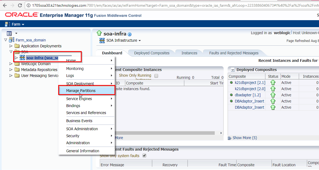Open Faults and Rejected Messages tab

pyautogui.click(x=234, y=53)
